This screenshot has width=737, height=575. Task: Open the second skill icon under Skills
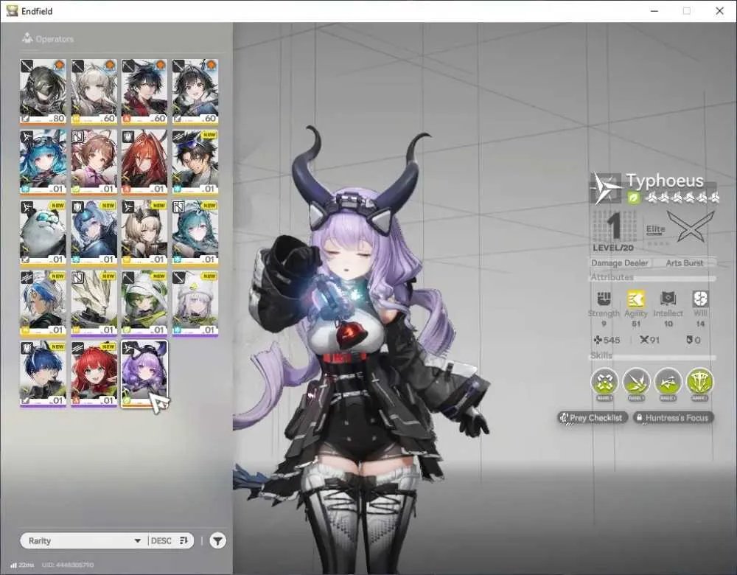click(636, 382)
